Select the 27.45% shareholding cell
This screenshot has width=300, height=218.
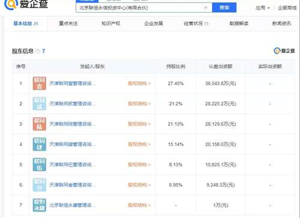coord(176,83)
